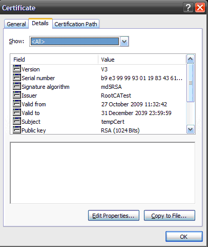Click the Copy to File button

pyautogui.click(x=170, y=216)
